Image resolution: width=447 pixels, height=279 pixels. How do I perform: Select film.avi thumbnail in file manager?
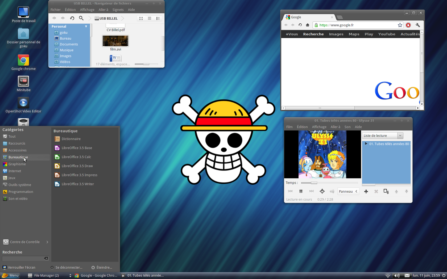point(115,41)
